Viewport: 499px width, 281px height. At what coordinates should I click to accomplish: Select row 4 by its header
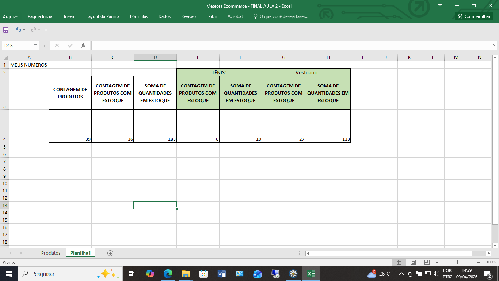pos(5,126)
